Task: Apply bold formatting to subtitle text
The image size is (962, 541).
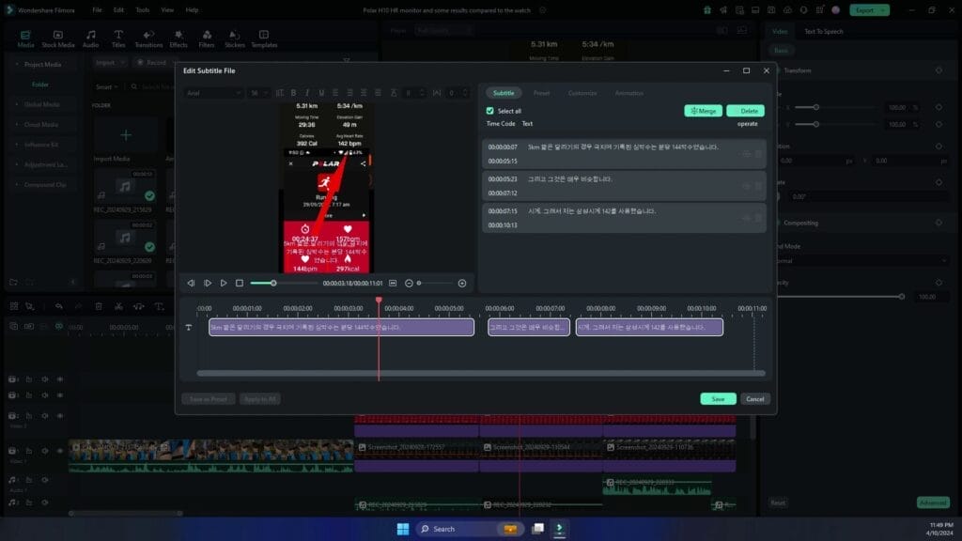Action: coord(293,92)
